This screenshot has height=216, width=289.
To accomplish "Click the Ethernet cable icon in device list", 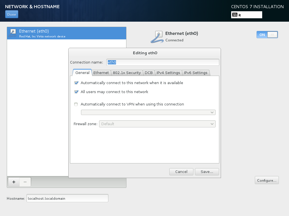I will [x=13, y=33].
